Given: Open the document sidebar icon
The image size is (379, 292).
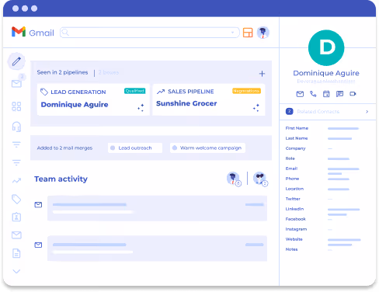Looking at the screenshot, I should (16, 253).
